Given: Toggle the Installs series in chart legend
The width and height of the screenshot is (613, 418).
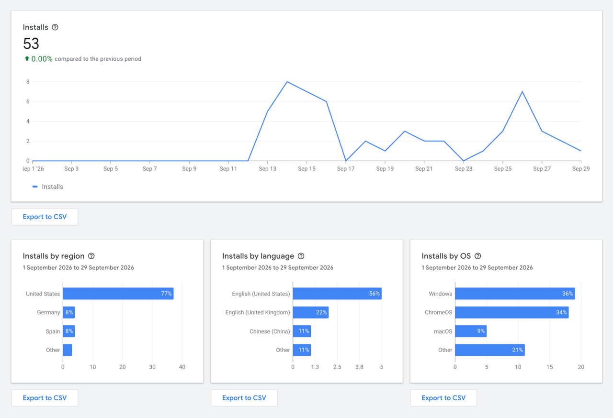Looking at the screenshot, I should pyautogui.click(x=48, y=187).
